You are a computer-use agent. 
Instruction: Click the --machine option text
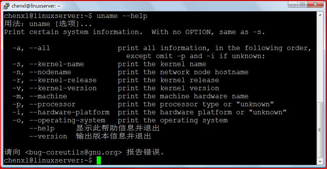48,96
